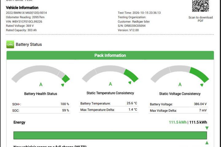Click the 'Static Voltage Consistency' caption
This screenshot has height=147, width=221.
point(180,94)
